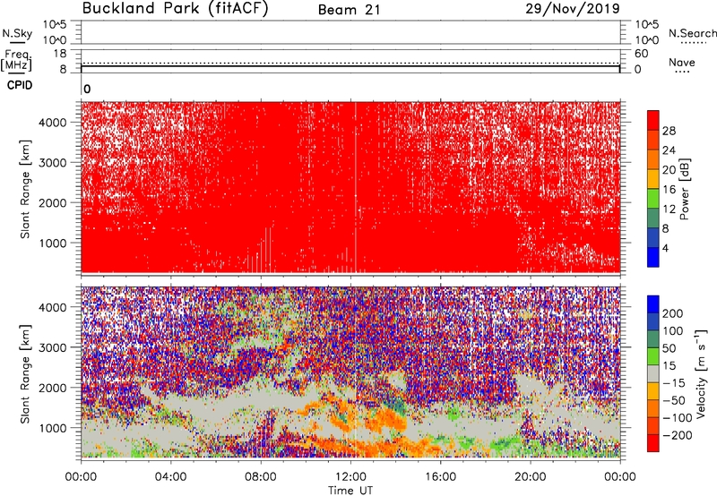The image size is (717, 496).
Task: Click the "16:00" time tick label
Action: point(440,477)
